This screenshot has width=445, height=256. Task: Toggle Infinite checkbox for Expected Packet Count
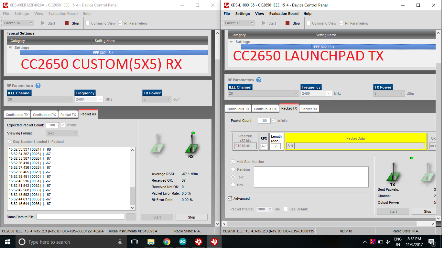click(x=63, y=125)
